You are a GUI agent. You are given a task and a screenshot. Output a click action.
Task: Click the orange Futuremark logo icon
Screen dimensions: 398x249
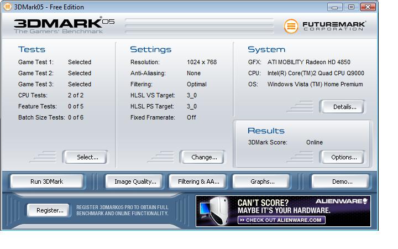click(x=291, y=26)
